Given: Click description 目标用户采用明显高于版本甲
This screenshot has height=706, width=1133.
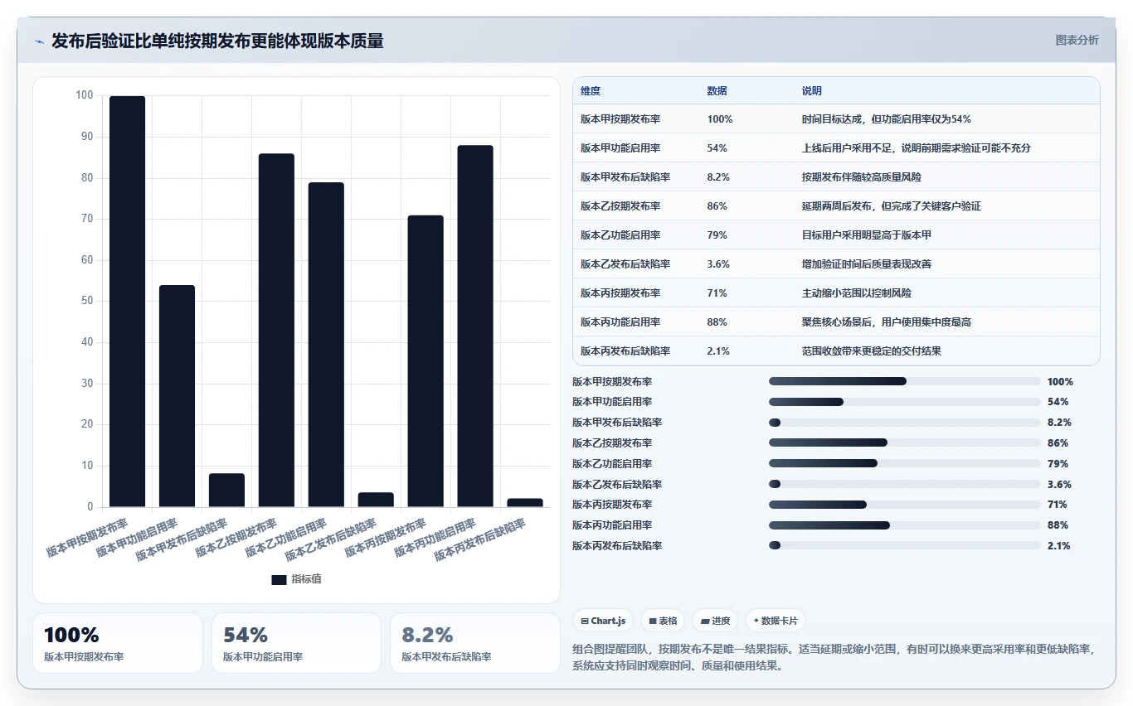Looking at the screenshot, I should pos(866,235).
